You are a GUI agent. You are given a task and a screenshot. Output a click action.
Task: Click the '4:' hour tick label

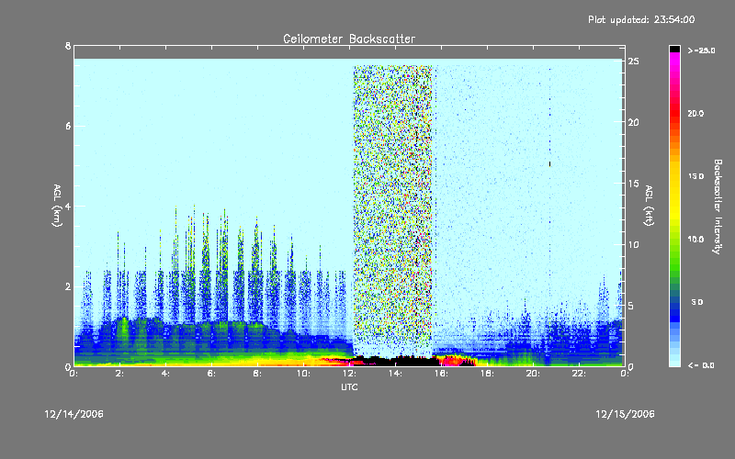[166, 374]
